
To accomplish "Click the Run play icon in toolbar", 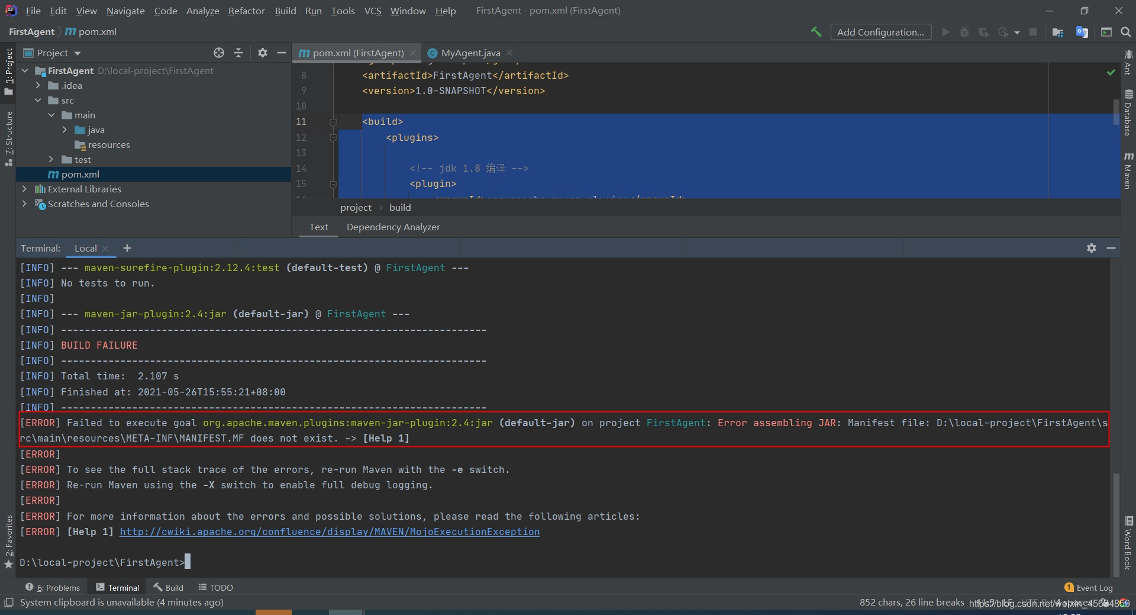I will click(x=945, y=32).
